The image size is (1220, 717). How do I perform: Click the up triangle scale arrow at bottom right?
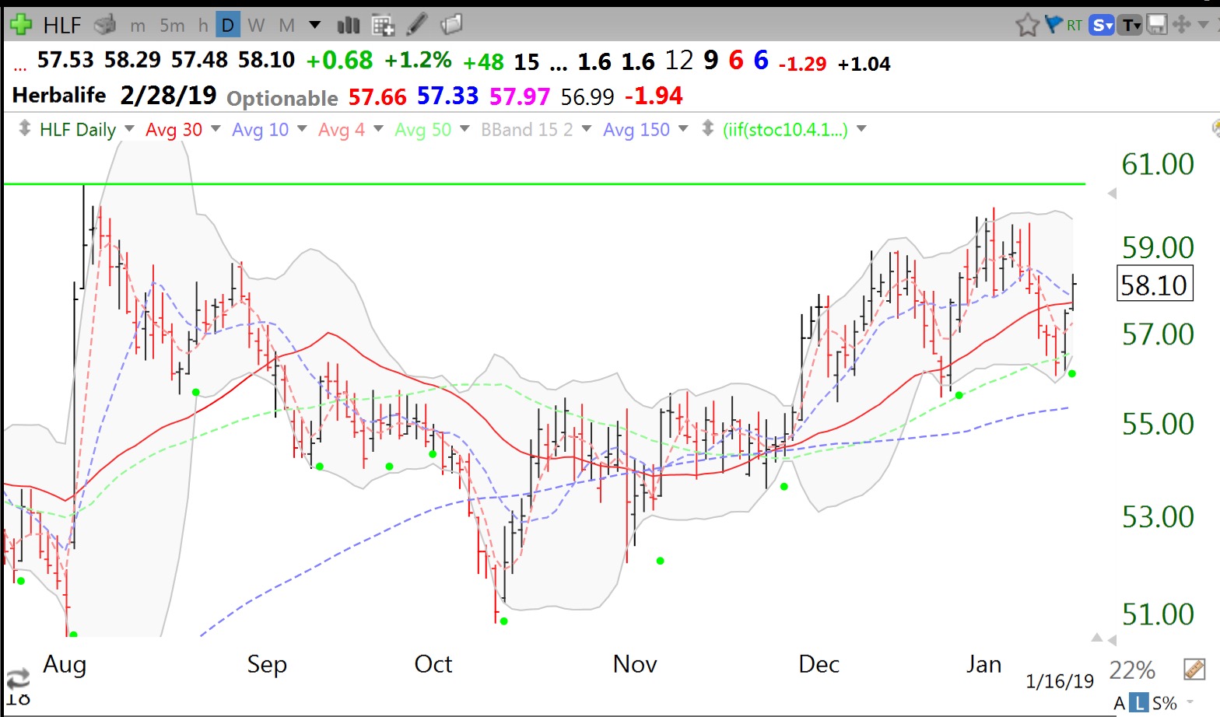[1097, 638]
